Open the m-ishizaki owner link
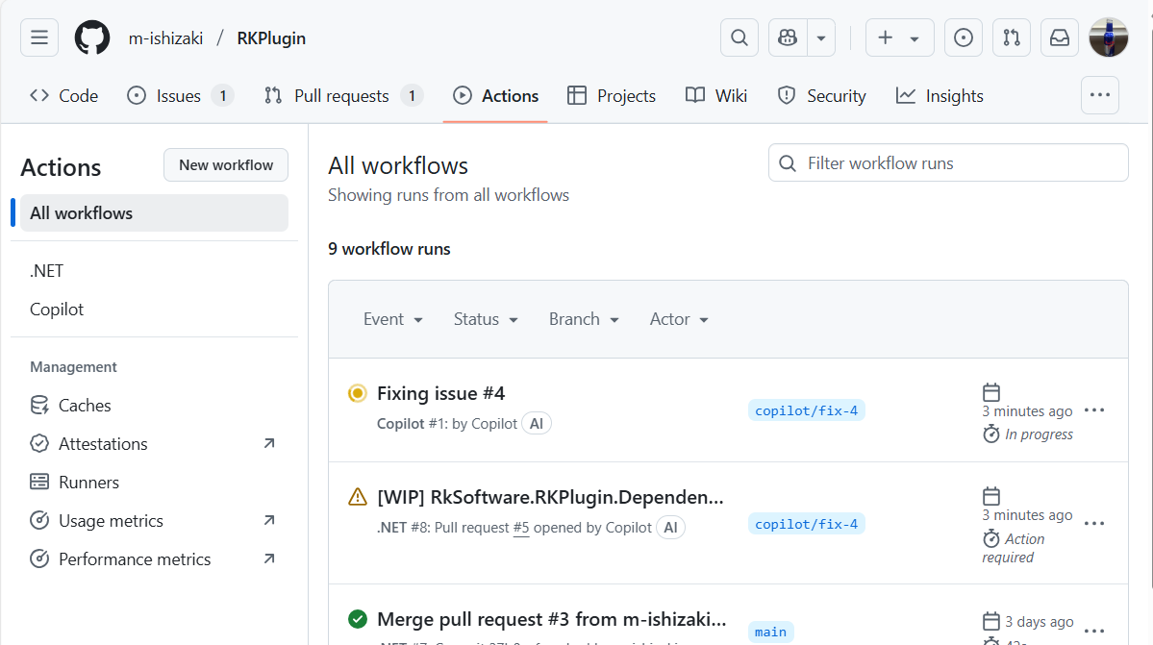 coord(165,38)
